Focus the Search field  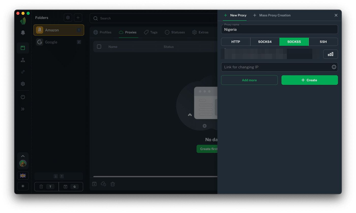(x=154, y=18)
